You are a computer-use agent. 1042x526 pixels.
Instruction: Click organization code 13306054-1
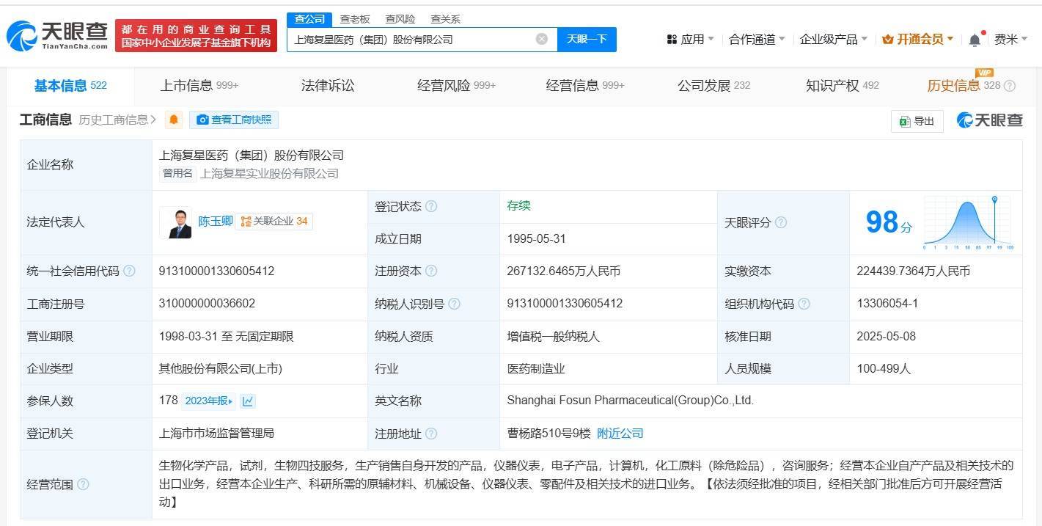(x=887, y=303)
